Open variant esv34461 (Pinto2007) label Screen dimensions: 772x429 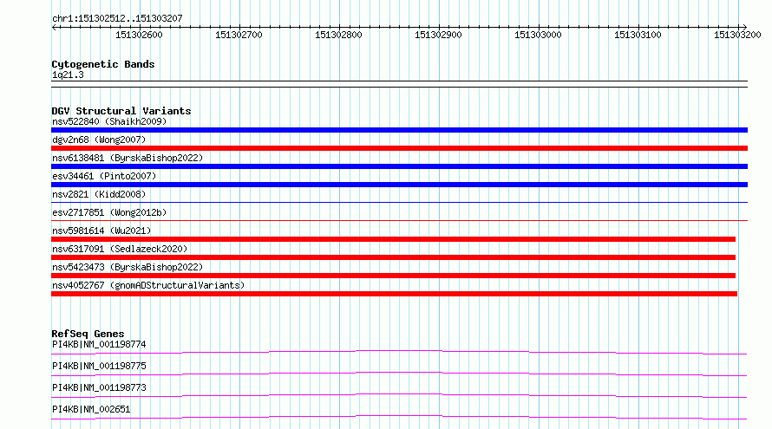click(x=104, y=176)
